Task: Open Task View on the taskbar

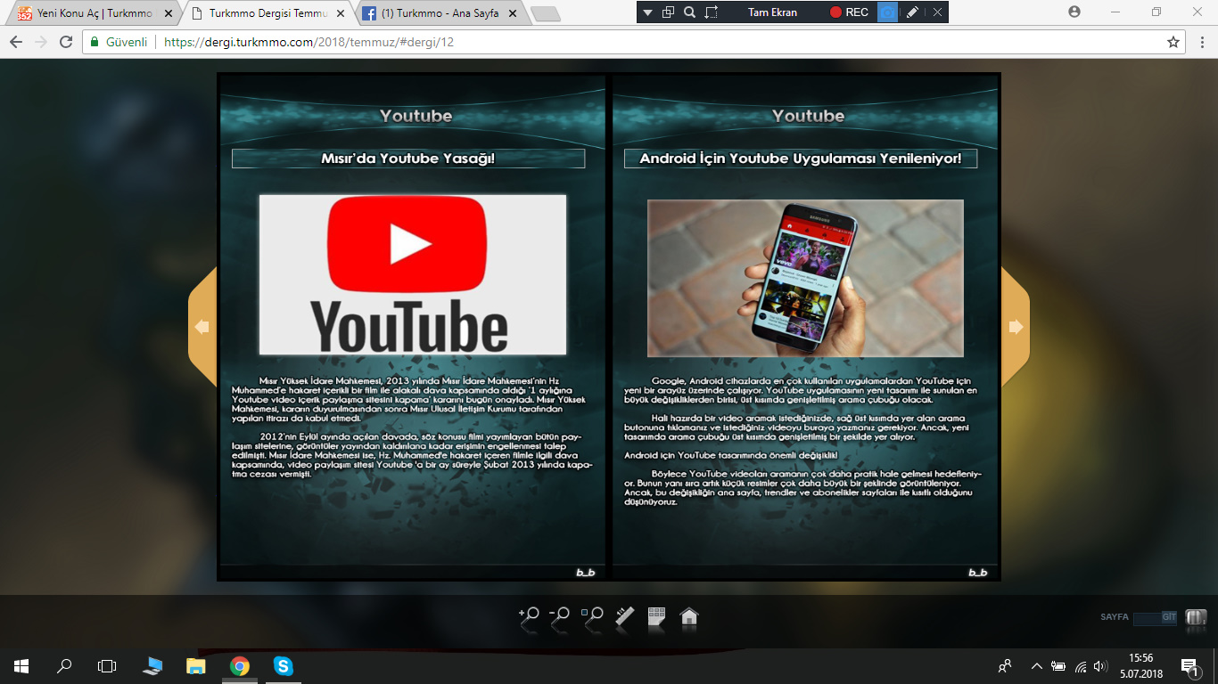Action: click(107, 665)
